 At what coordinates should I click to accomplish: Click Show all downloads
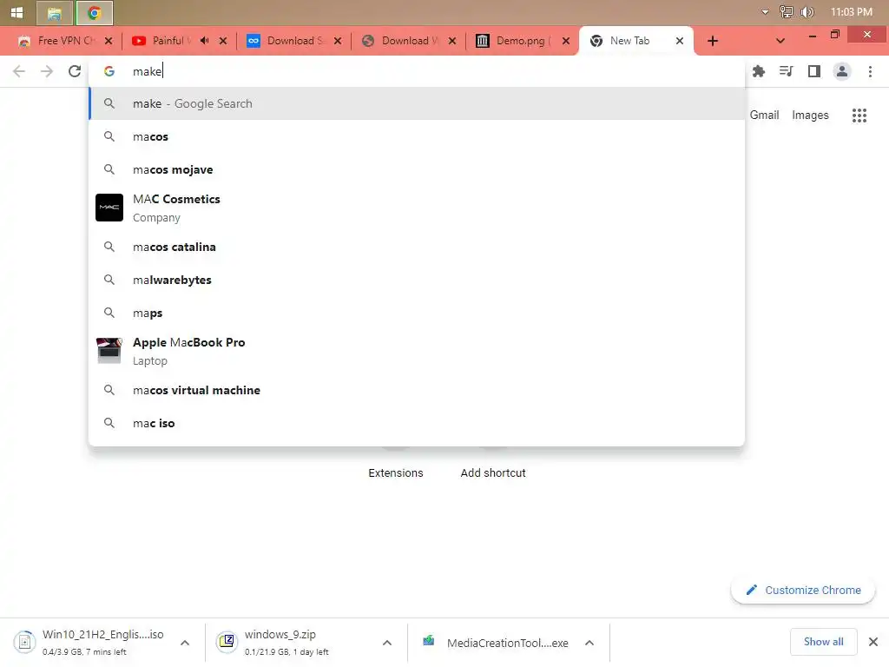823,642
